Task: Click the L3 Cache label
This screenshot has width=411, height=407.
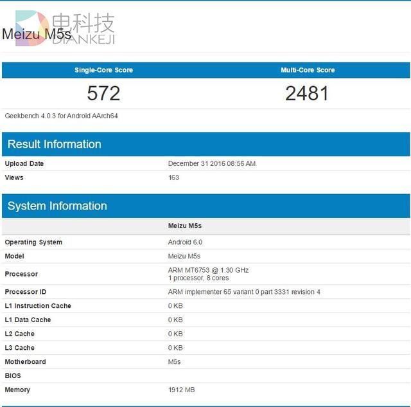Action: (x=20, y=348)
